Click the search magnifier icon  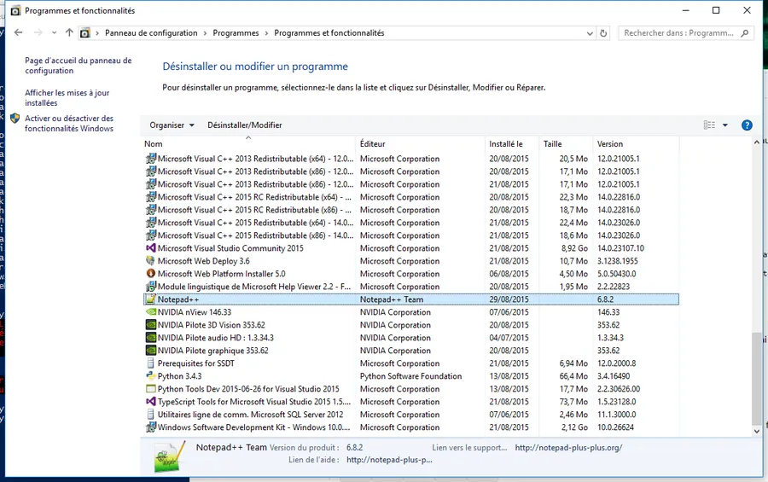744,32
